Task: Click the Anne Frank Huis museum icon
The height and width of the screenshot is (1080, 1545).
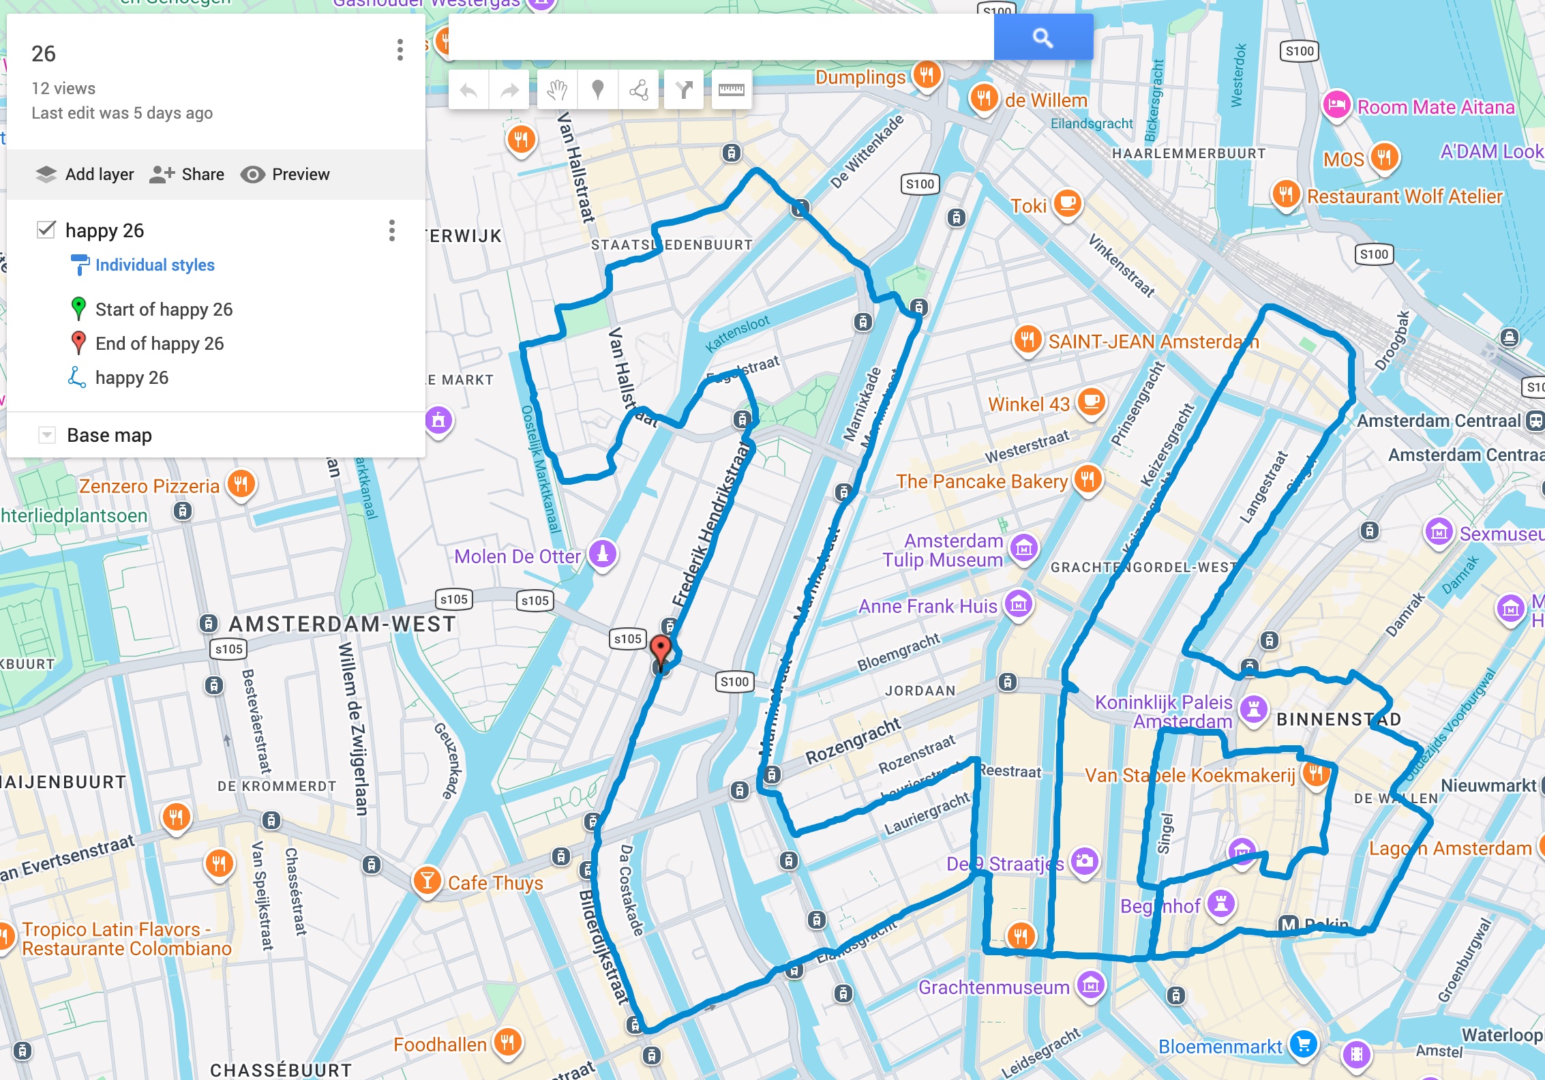Action: tap(1019, 605)
